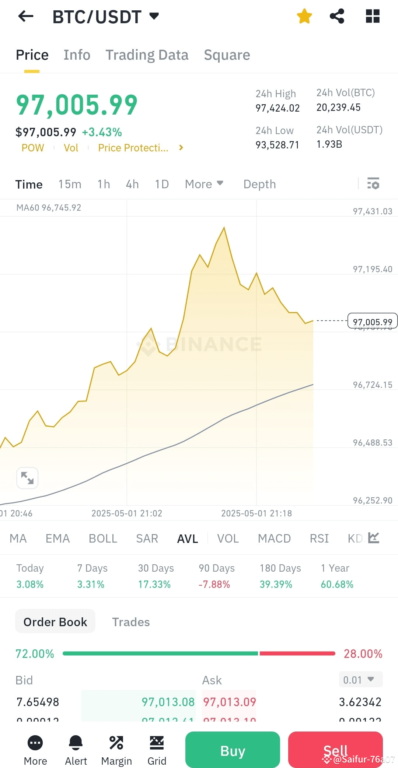This screenshot has height=768, width=398.
Task: Switch to the Trades tab
Action: [x=131, y=622]
